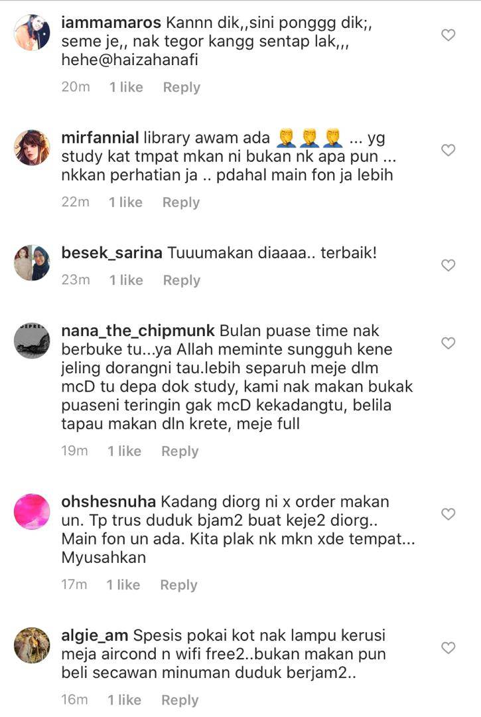Image resolution: width=481 pixels, height=717 pixels.
Task: Open mirfannial's avatar
Action: pyautogui.click(x=32, y=147)
